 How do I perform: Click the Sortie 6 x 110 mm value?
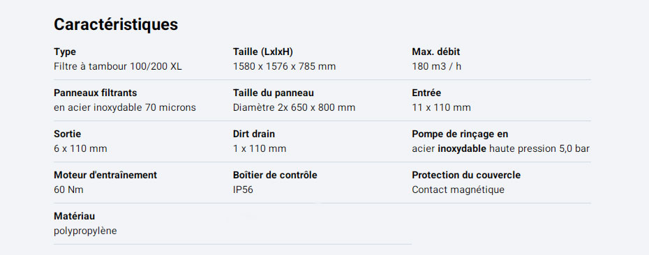(80, 149)
